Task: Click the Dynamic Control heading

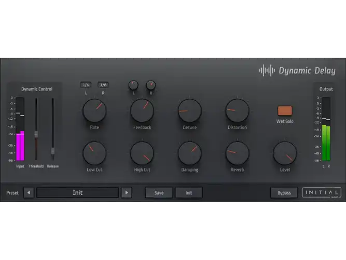Action: click(37, 89)
